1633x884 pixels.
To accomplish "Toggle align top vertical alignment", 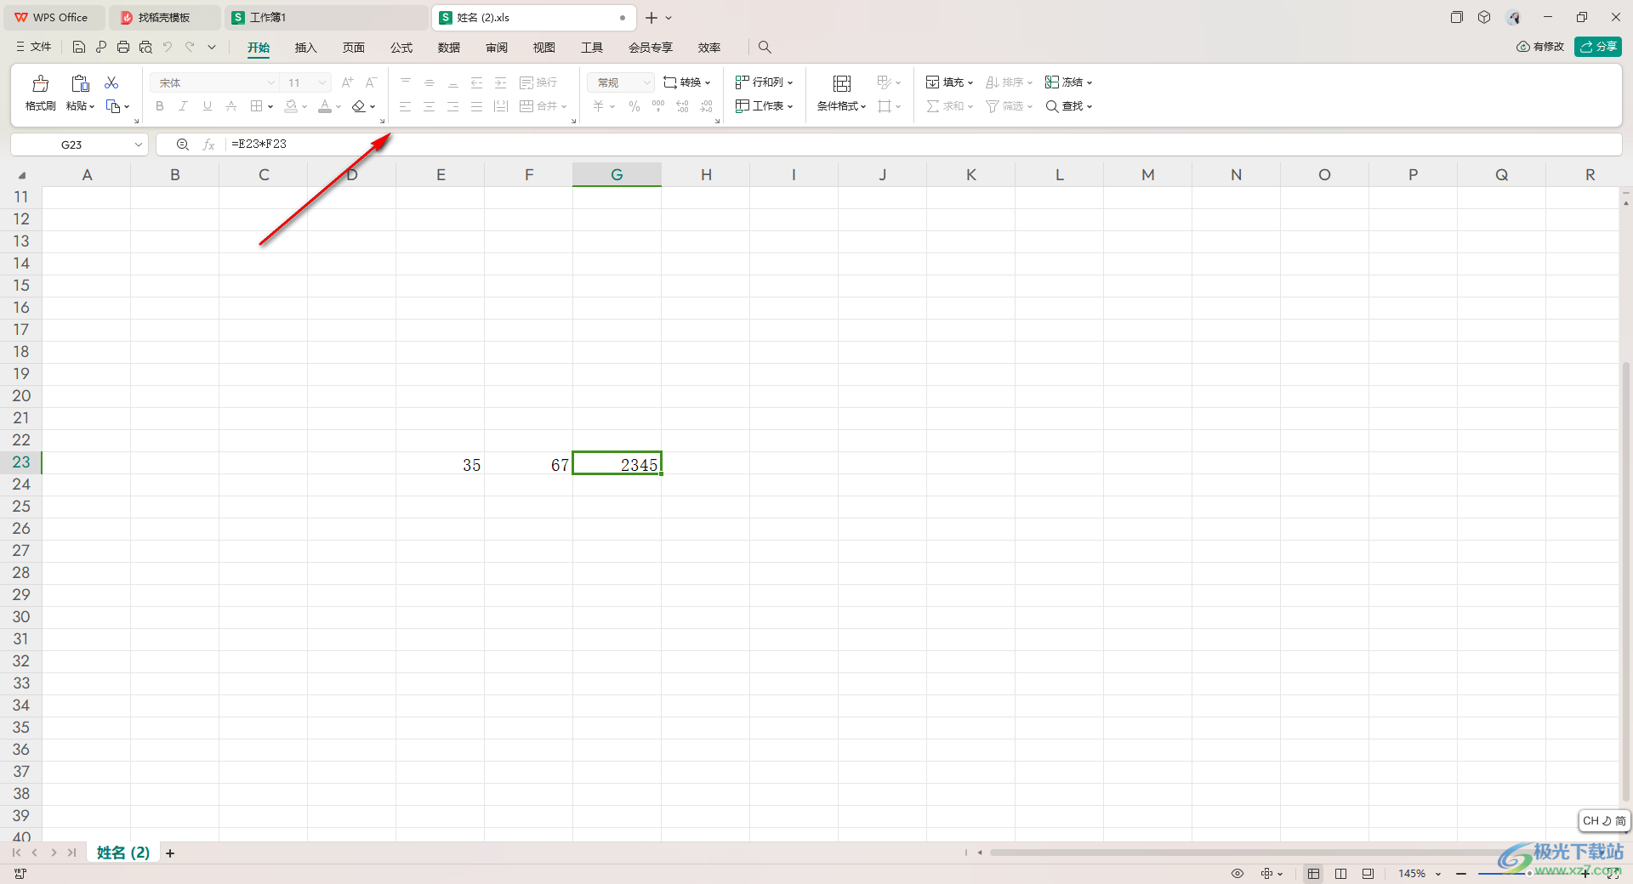I will (406, 82).
